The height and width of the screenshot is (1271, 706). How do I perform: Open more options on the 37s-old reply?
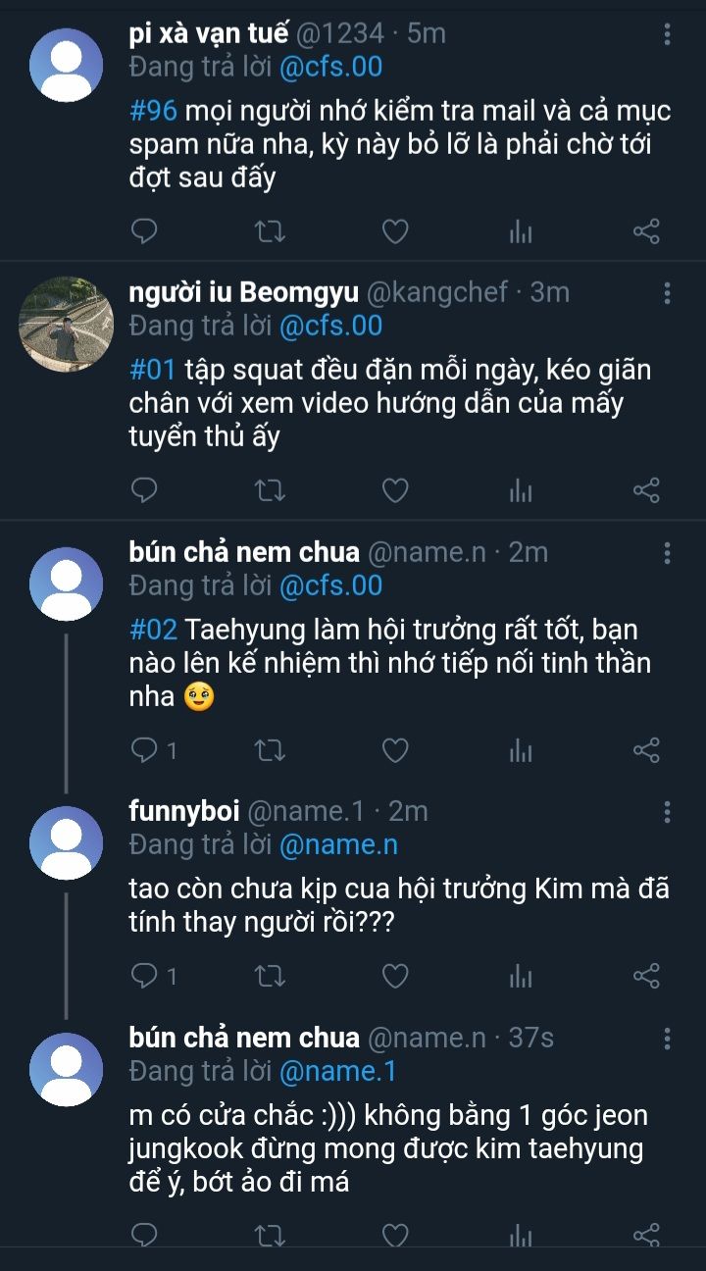point(668,1039)
